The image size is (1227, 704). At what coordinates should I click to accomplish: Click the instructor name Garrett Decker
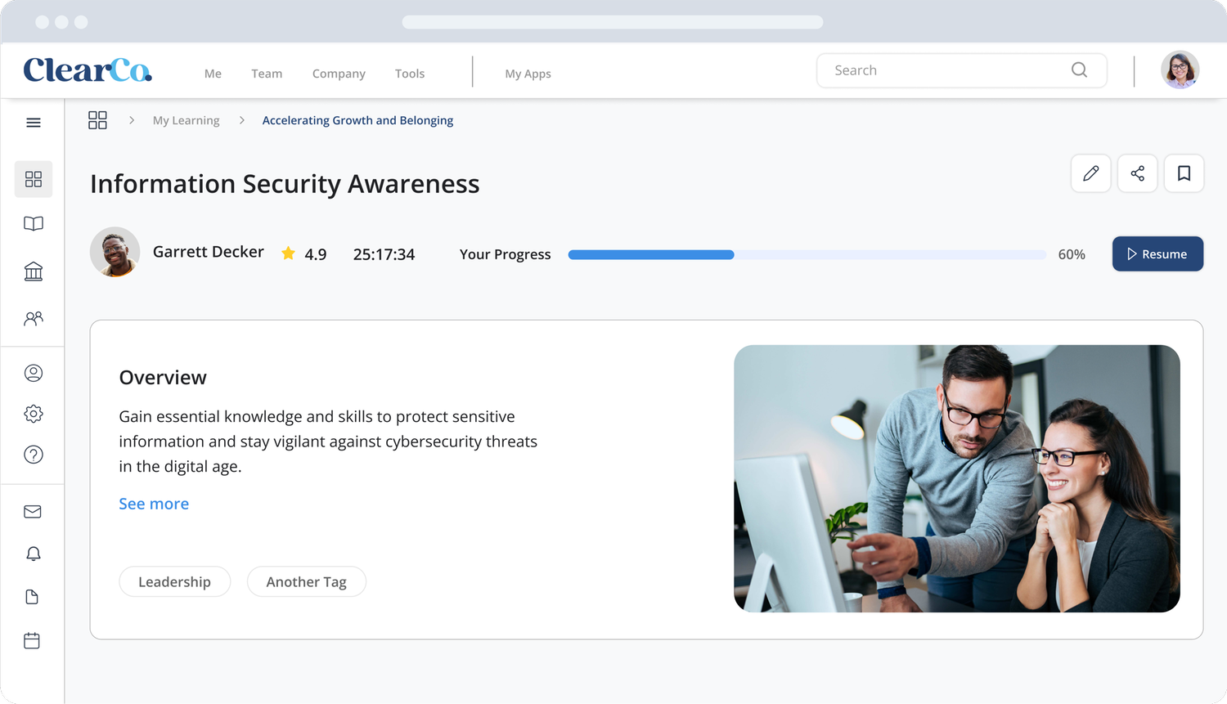pos(209,252)
